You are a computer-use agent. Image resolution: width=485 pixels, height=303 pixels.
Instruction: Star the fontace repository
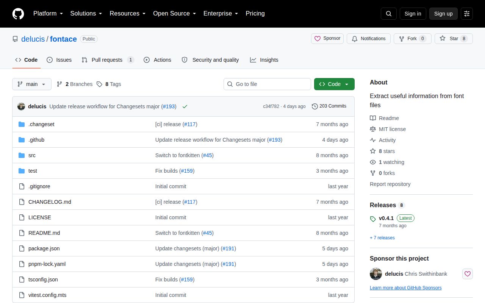[x=454, y=39]
